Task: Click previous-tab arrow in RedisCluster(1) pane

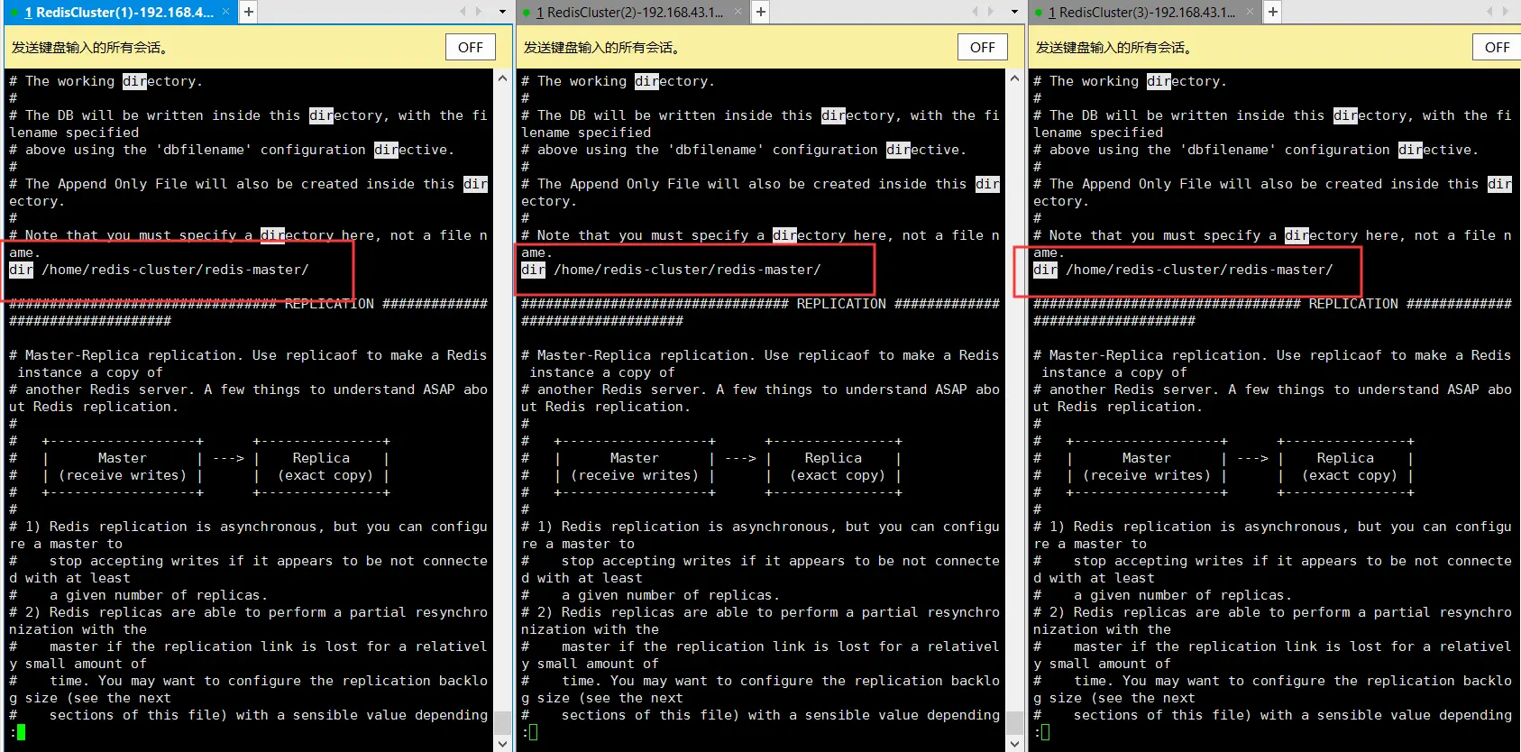Action: (463, 12)
